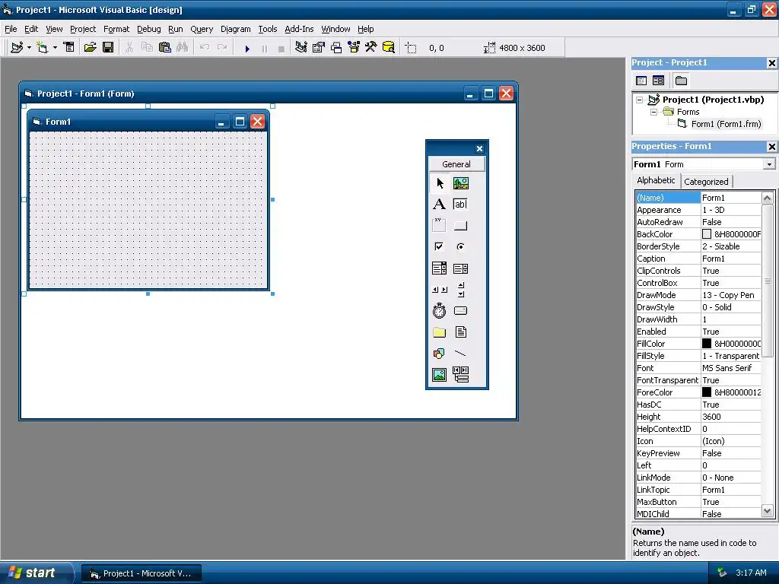Open the Add Project dropdown arrow in the toolbar
Image resolution: width=779 pixels, height=584 pixels.
click(30, 48)
